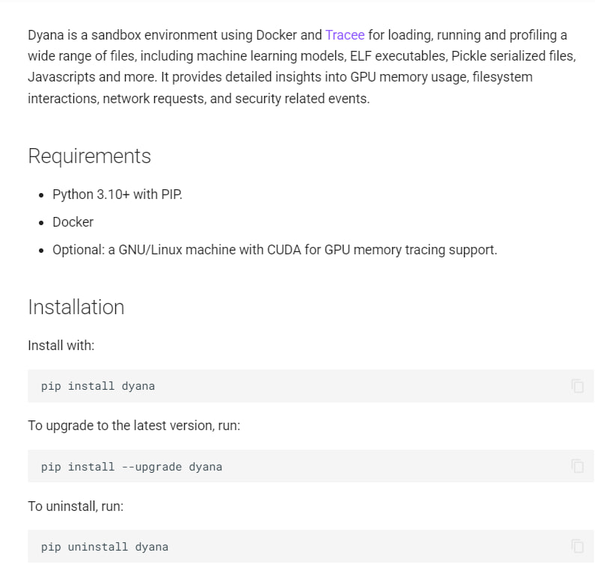Viewport: 595px width, 582px height.
Task: Click the 'pip install --upgrade dyana' code text
Action: [x=131, y=467]
